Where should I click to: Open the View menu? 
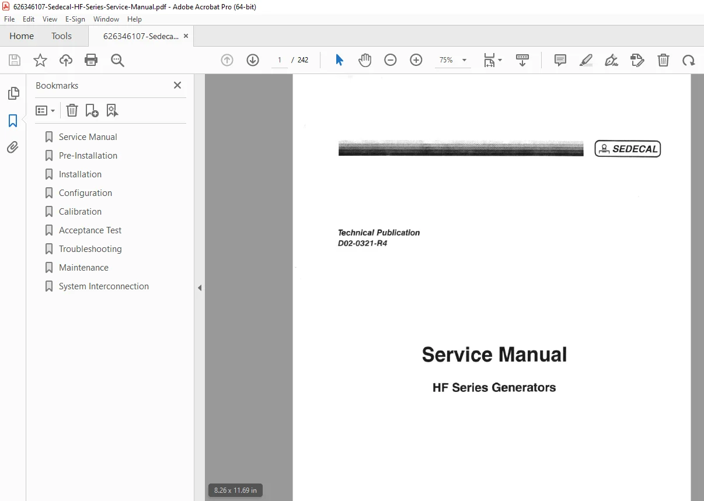[x=50, y=19]
